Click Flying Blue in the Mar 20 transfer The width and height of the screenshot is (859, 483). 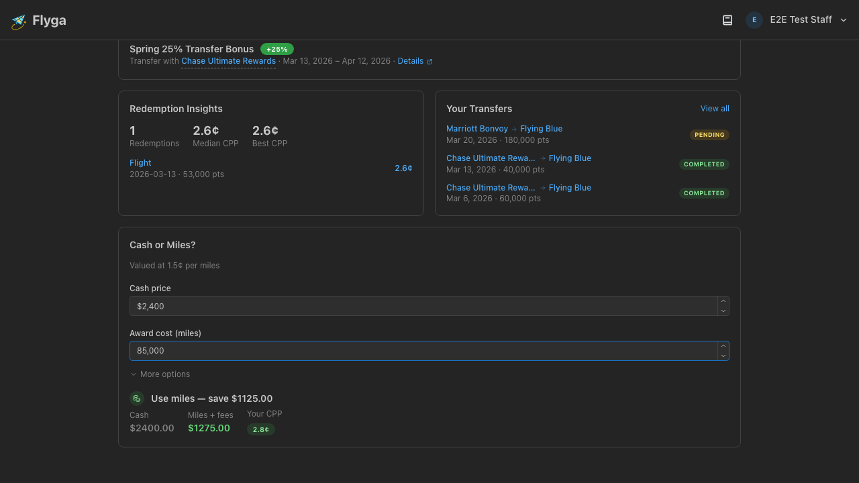pyautogui.click(x=542, y=129)
